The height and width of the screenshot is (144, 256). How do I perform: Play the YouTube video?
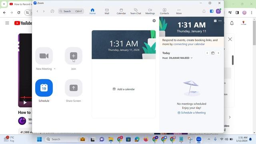[x=25, y=103]
